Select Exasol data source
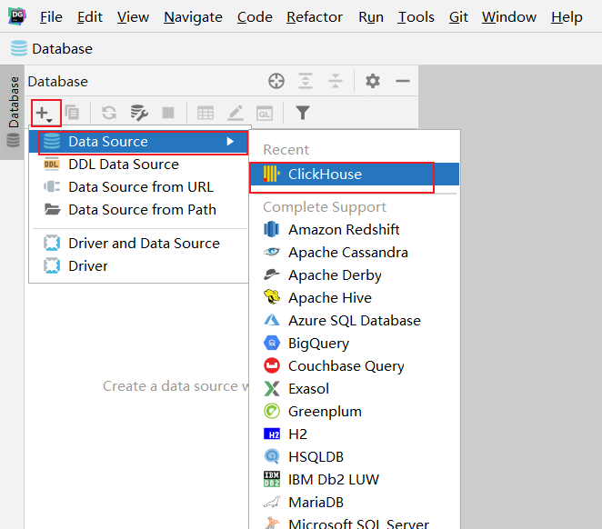602x529 pixels. coord(355,389)
